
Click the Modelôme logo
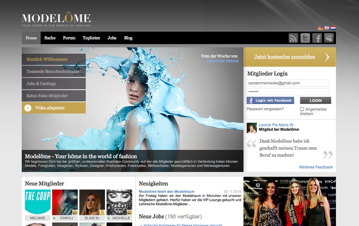(56, 19)
